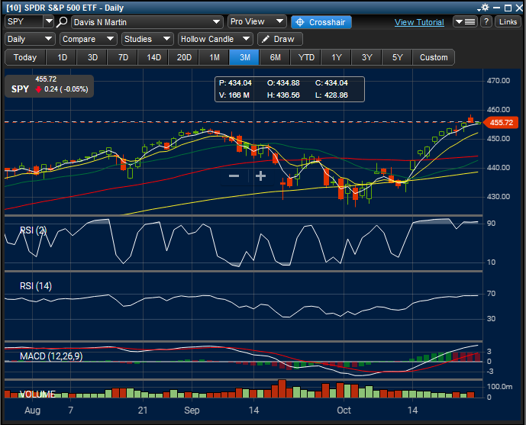The height and width of the screenshot is (425, 526).
Task: Select the Today range tab
Action: [25, 57]
